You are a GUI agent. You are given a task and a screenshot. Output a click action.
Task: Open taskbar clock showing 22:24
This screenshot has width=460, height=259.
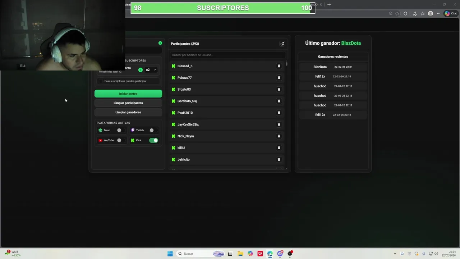pos(448,254)
